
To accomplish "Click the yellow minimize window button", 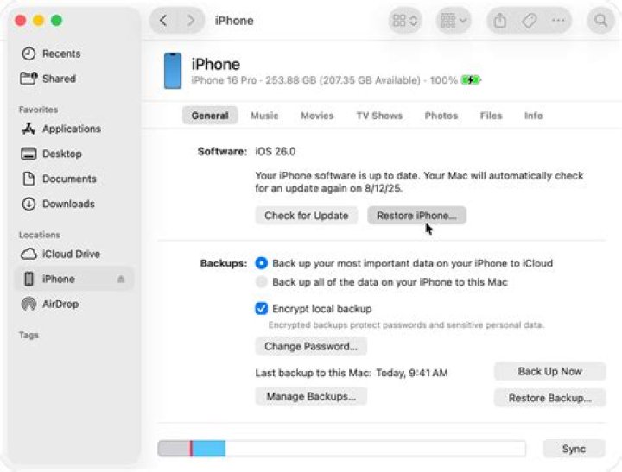I will pyautogui.click(x=39, y=20).
